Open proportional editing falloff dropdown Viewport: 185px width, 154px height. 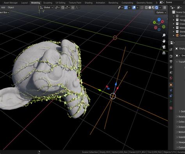point(77,8)
